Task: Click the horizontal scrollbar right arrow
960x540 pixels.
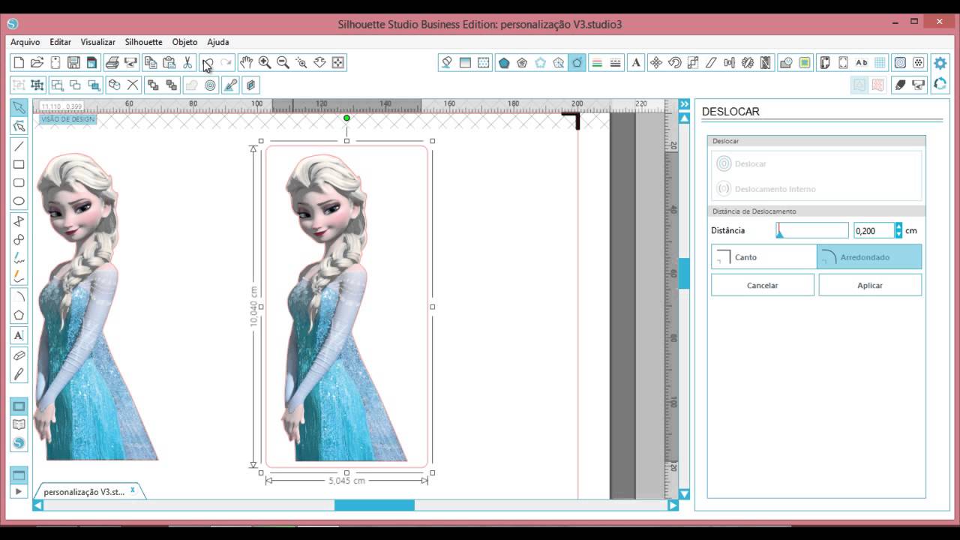Action: (673, 505)
